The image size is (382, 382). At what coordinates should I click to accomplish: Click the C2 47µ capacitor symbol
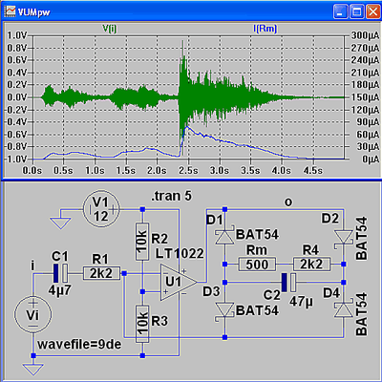pyautogui.click(x=289, y=283)
